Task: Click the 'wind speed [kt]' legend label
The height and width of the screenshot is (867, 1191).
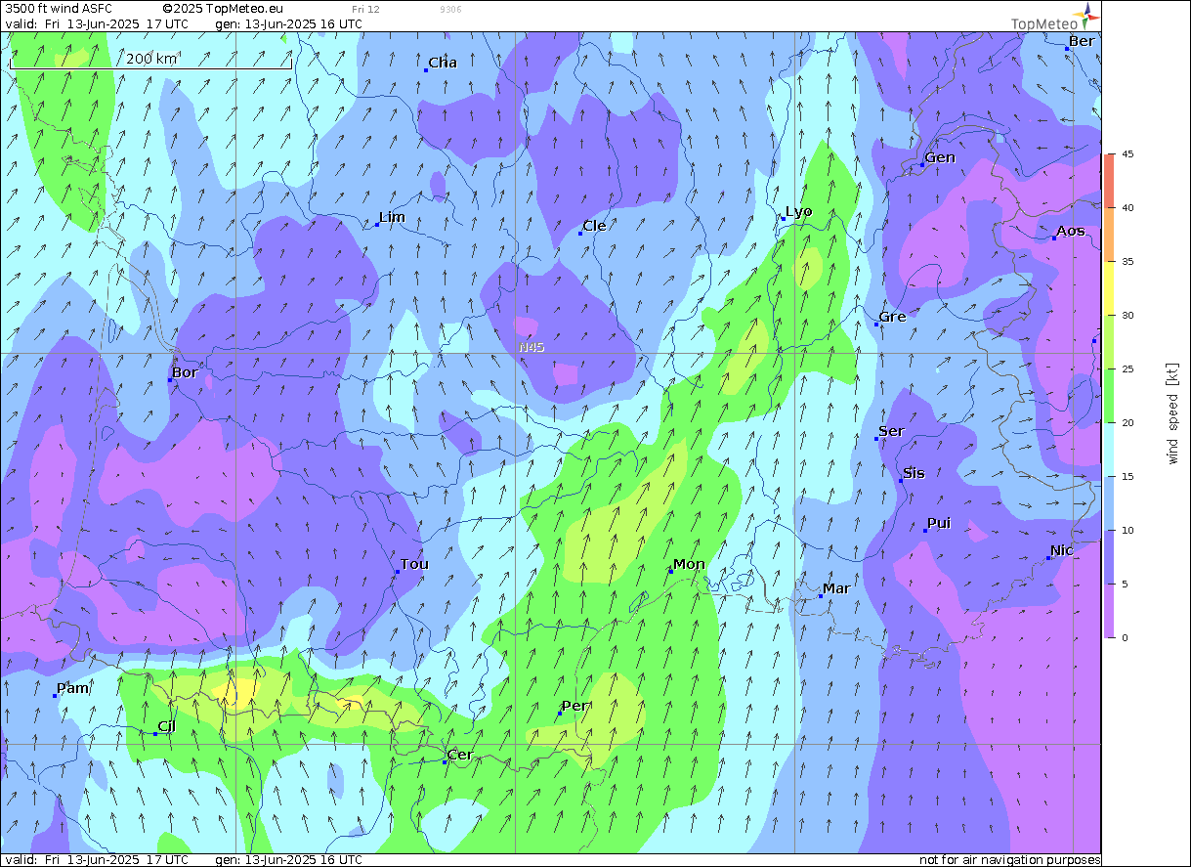Action: coord(1171,412)
